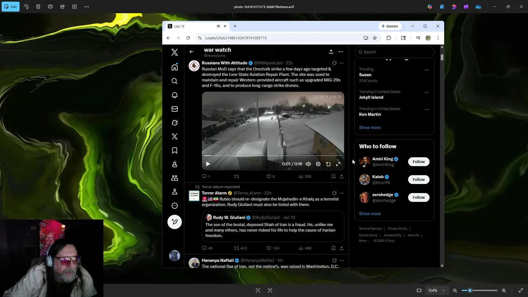The image size is (528, 297).
Task: Bookmark the Terror Alarm post
Action: (333, 248)
